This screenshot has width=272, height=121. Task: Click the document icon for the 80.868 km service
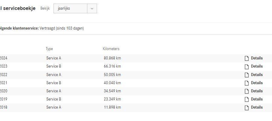coord(247,58)
